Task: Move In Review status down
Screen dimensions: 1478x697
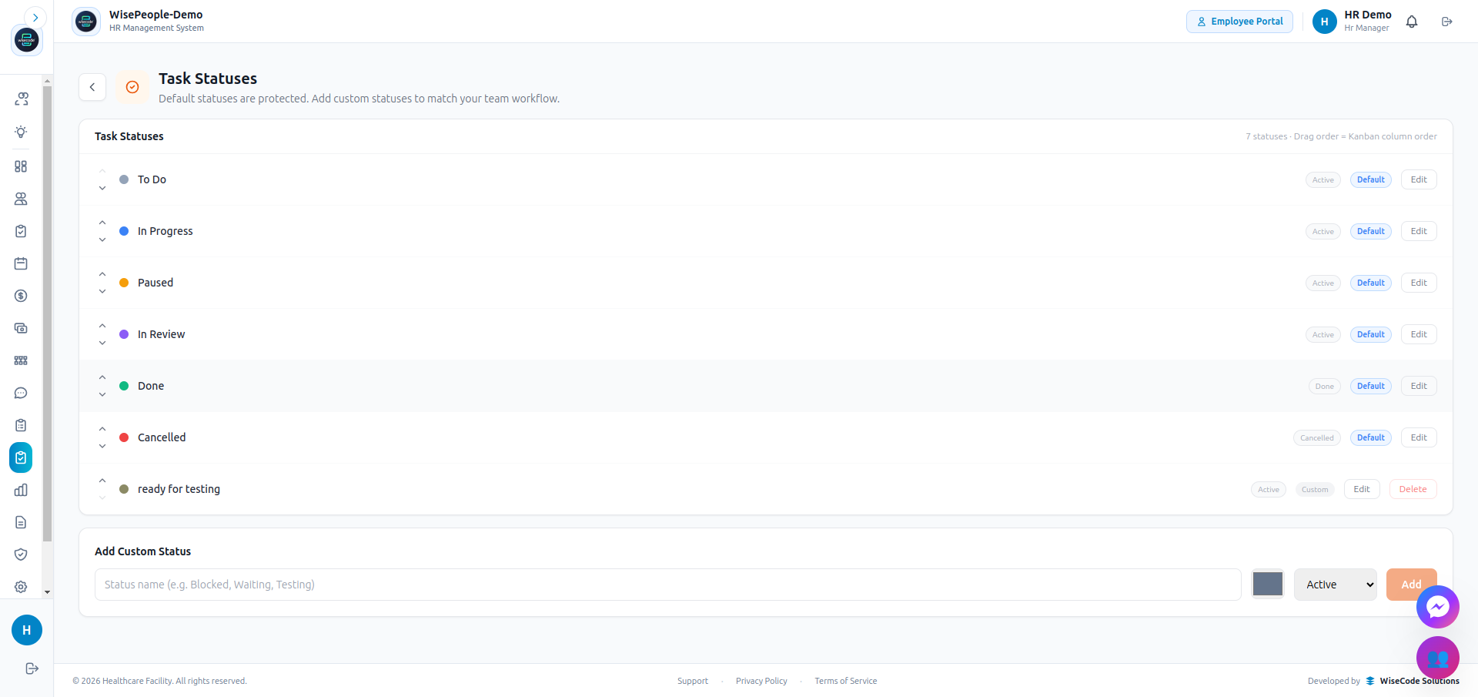Action: coord(102,343)
